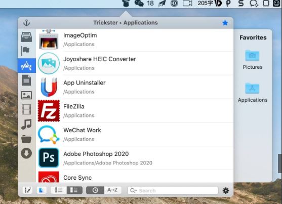Click the Trickster ▸ Applications title
The image size is (282, 204).
(126, 23)
